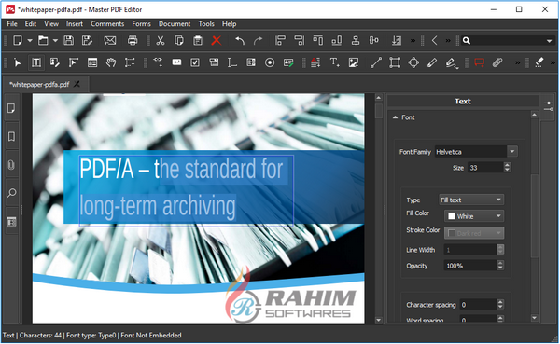Select the crop box tool

[130, 62]
